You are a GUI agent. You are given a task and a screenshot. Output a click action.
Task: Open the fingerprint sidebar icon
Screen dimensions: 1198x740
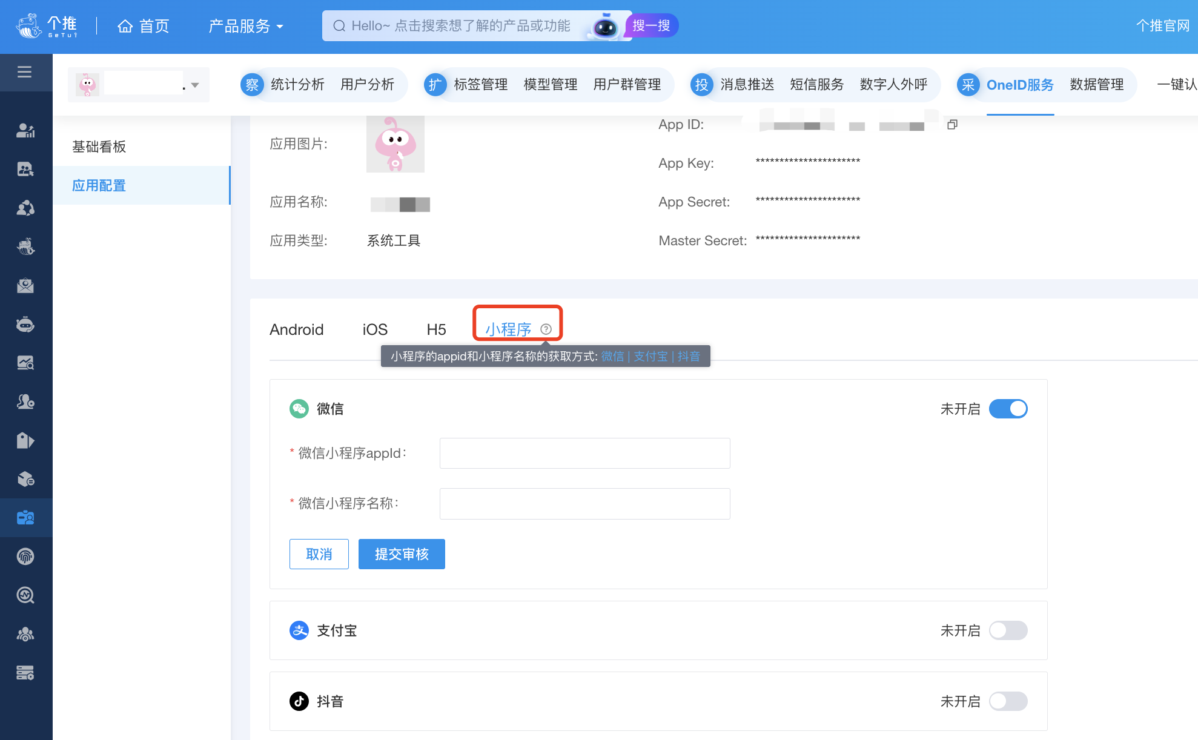[x=25, y=557]
